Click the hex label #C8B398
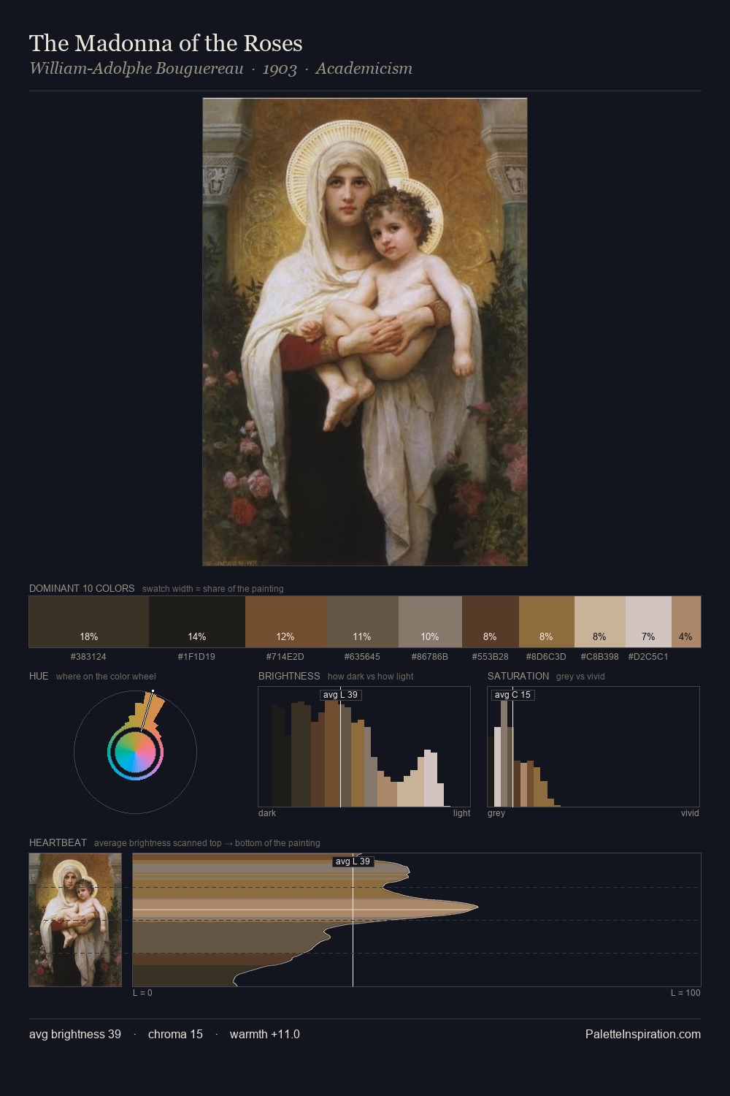 (599, 657)
